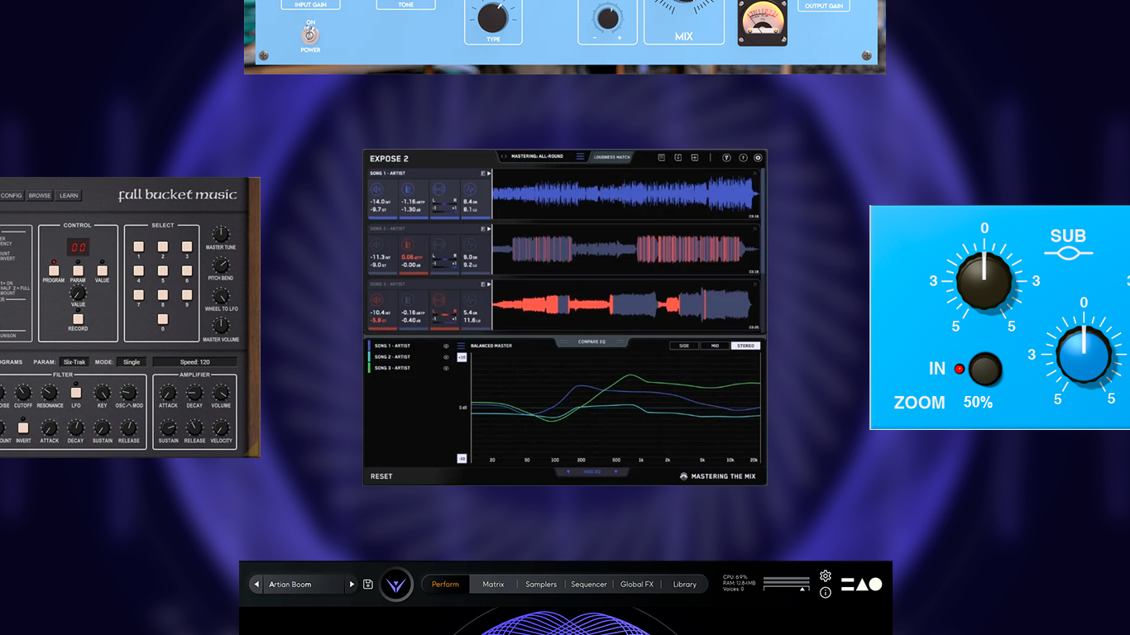This screenshot has height=635, width=1130.
Task: Play Song 1 in Expose 2
Action: point(489,174)
